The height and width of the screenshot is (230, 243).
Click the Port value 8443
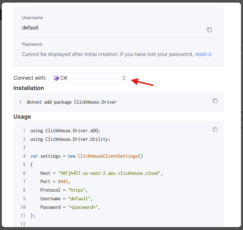click(63, 181)
